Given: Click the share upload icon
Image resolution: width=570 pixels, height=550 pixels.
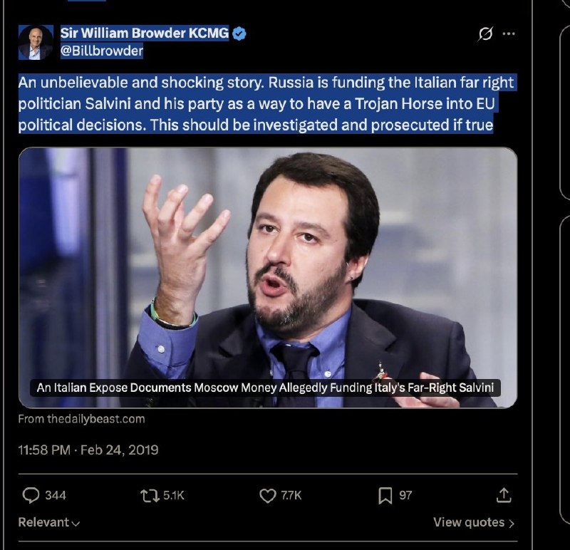Looking at the screenshot, I should pos(503,494).
